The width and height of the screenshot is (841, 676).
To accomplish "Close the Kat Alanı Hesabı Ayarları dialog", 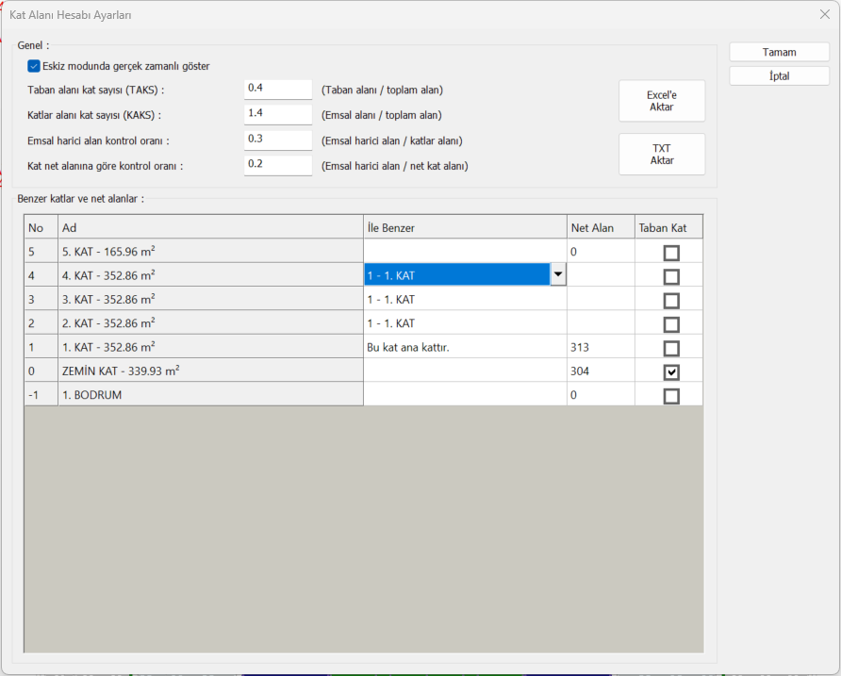I will pos(824,15).
